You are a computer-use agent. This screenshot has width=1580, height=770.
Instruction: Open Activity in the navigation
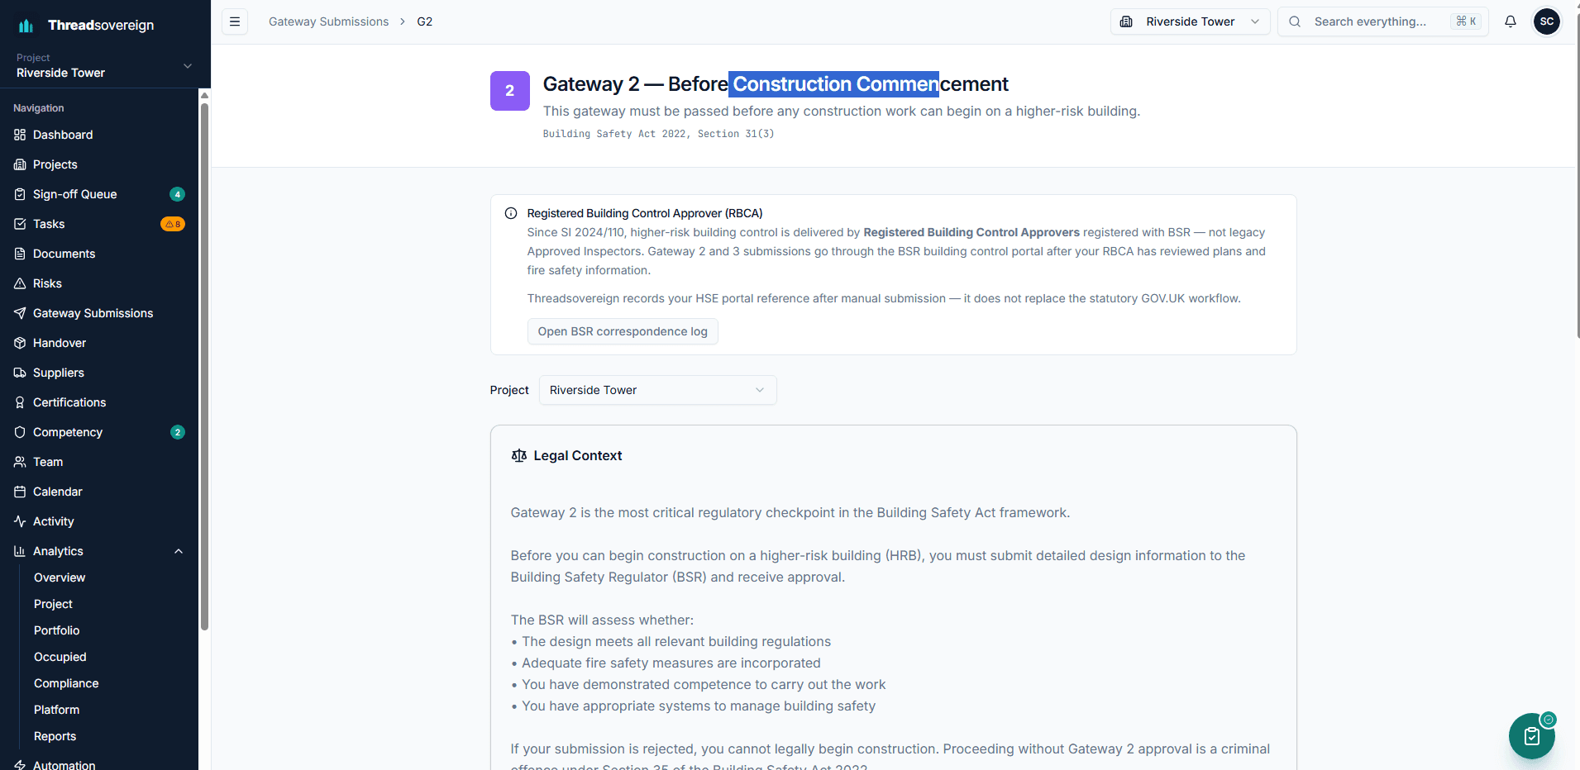(x=99, y=521)
